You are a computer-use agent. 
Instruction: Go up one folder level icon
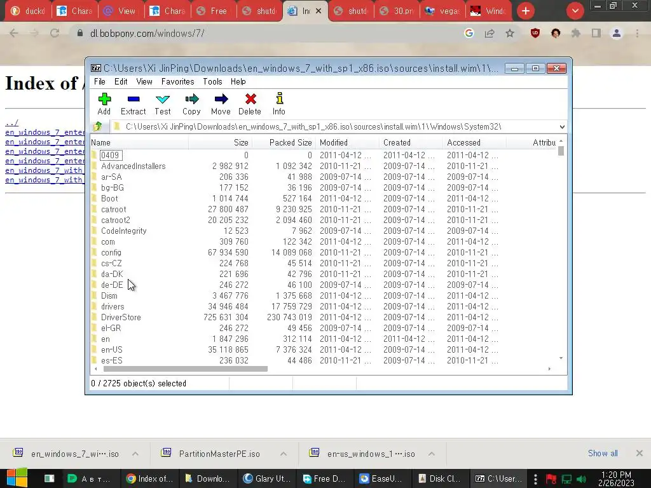click(x=98, y=126)
